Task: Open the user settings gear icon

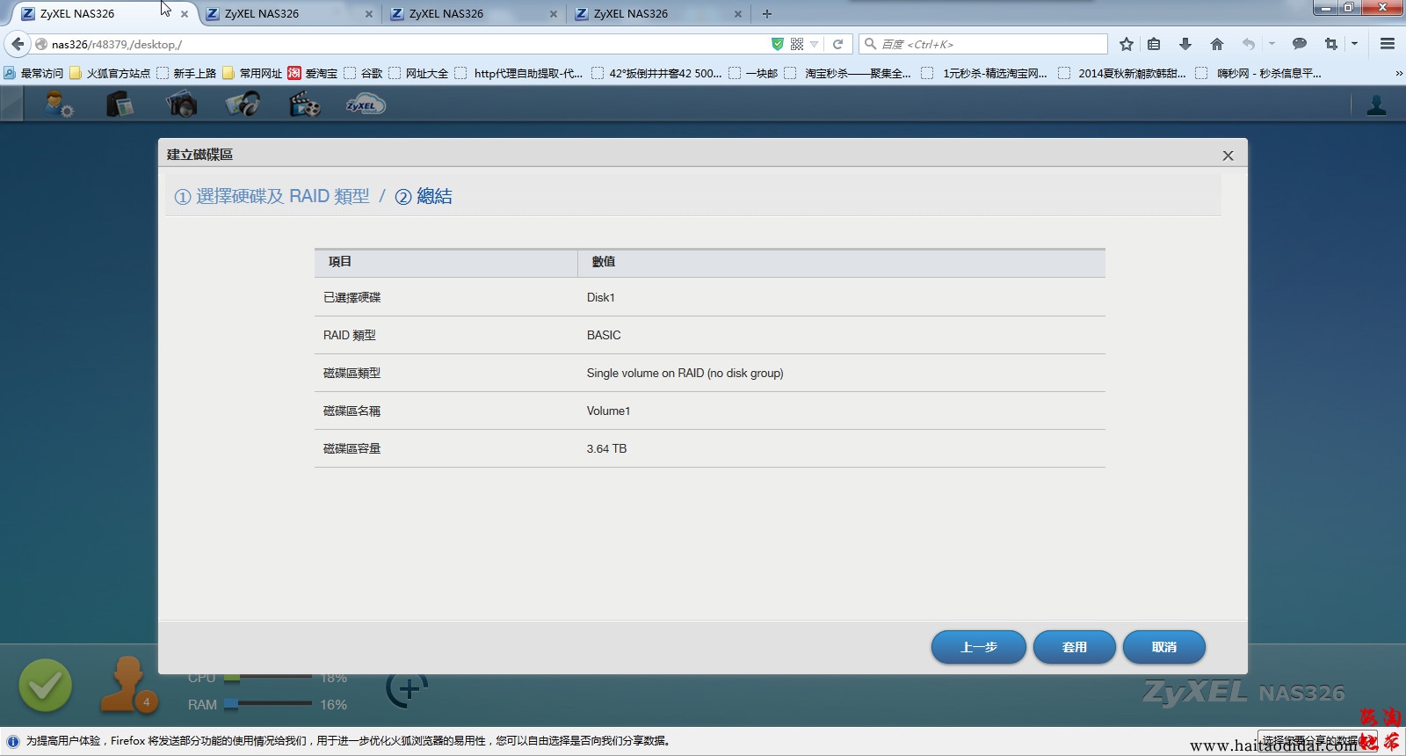Action: pyautogui.click(x=59, y=105)
